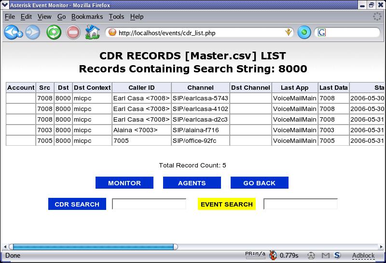This screenshot has height=263, width=386.
Task: Click the Forward navigation arrow
Action: pos(33,33)
